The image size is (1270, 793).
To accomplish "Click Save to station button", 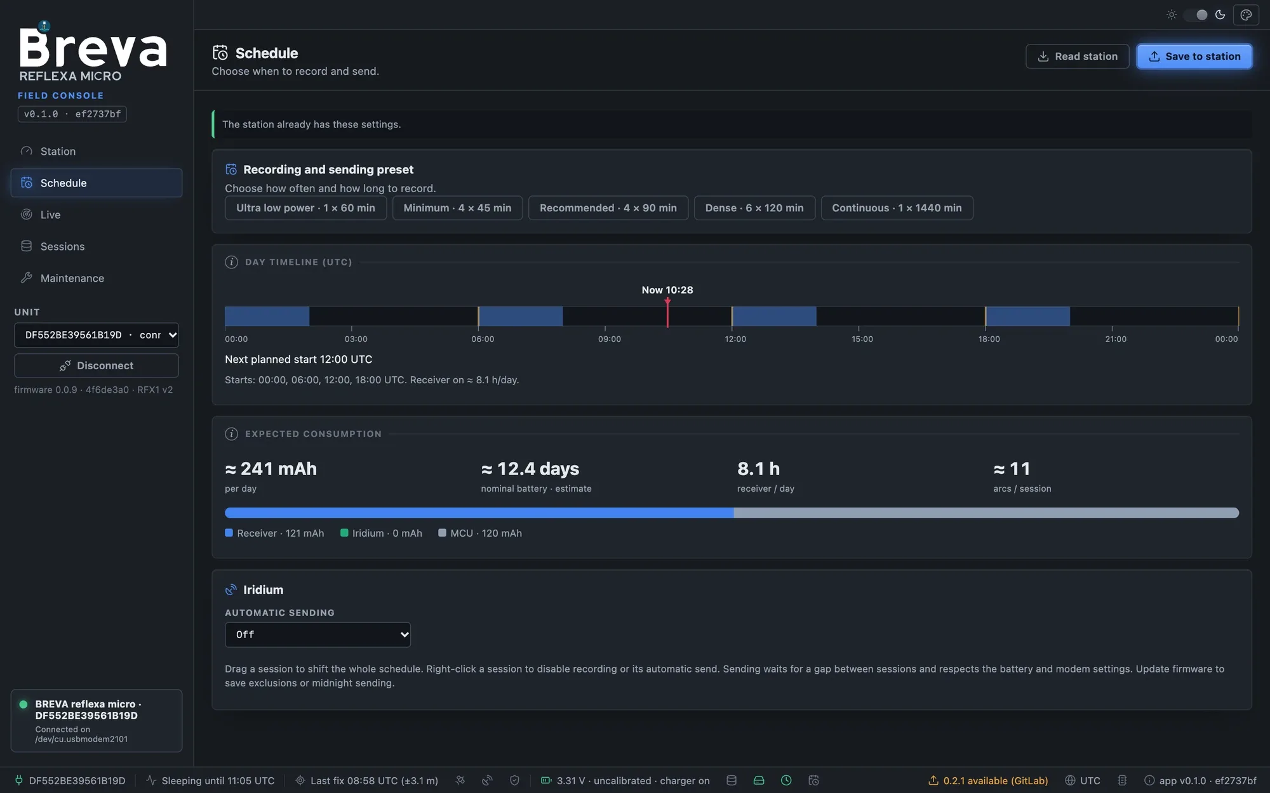I will [1194, 56].
